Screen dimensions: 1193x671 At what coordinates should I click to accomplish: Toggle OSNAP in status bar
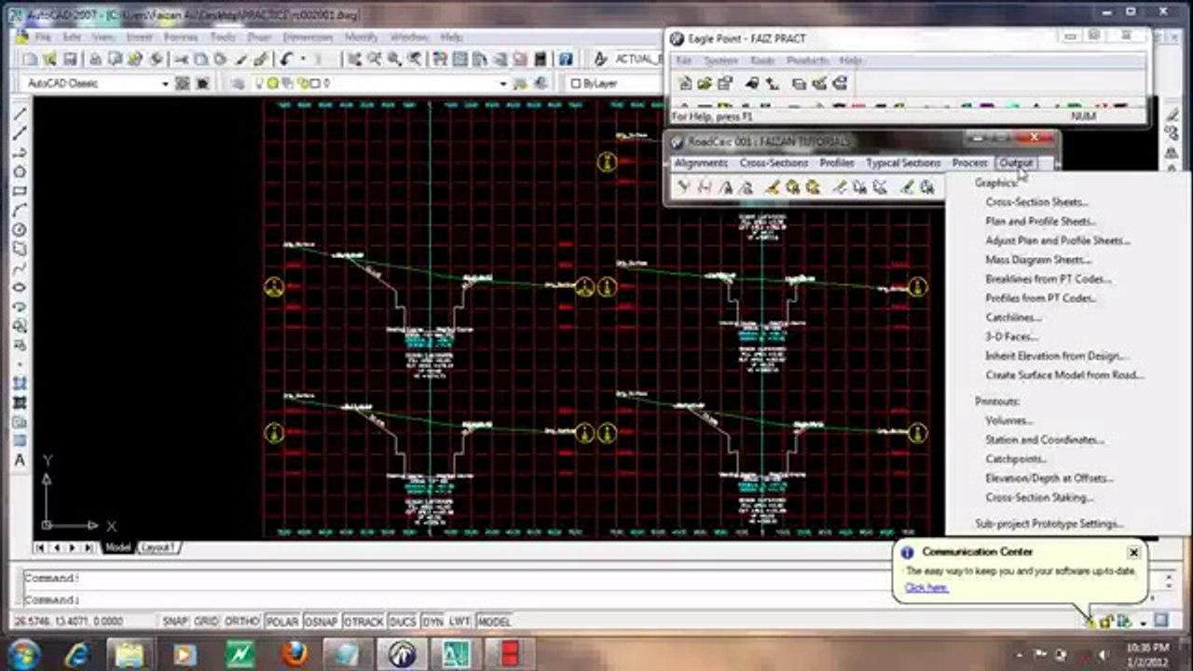[x=322, y=622]
